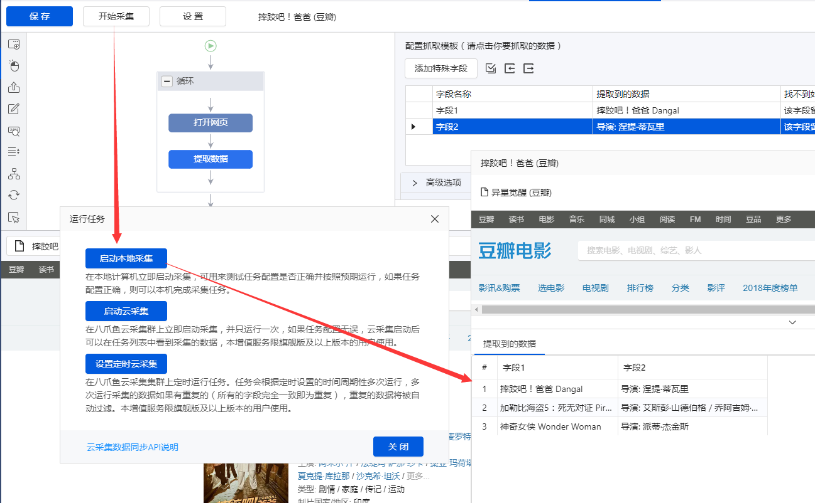Select the branch condition icon in sidebar

pyautogui.click(x=14, y=174)
